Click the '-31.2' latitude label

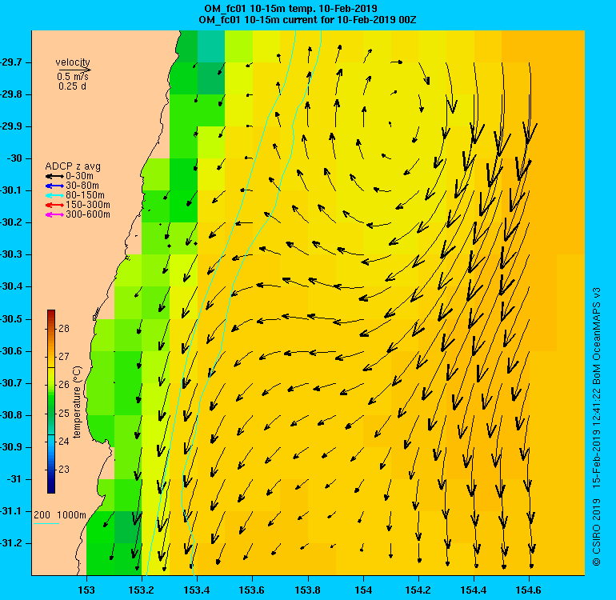point(11,543)
